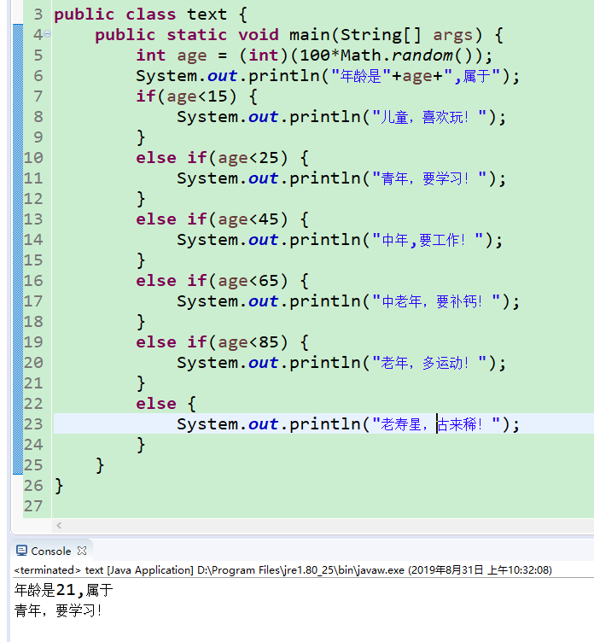Image resolution: width=594 pixels, height=642 pixels.
Task: Click the final 'else {' on line 22
Action: point(166,404)
